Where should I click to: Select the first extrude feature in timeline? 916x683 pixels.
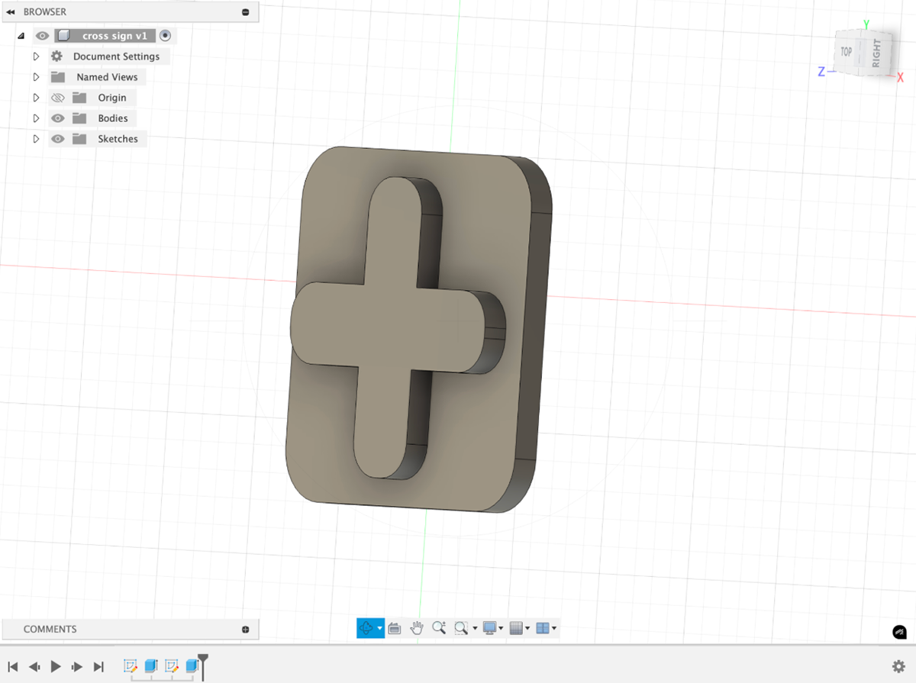(x=151, y=666)
